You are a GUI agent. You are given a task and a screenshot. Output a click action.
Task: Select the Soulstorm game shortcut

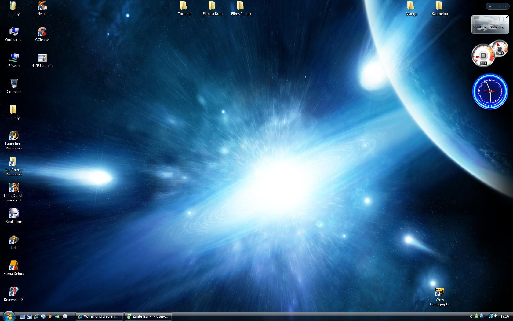click(x=14, y=216)
